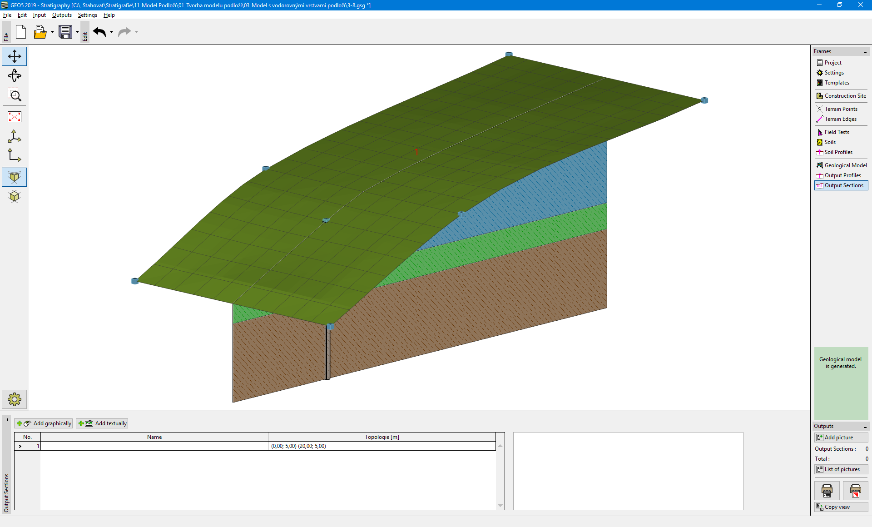
Task: Select the rotate/orbit view tool
Action: [x=15, y=76]
